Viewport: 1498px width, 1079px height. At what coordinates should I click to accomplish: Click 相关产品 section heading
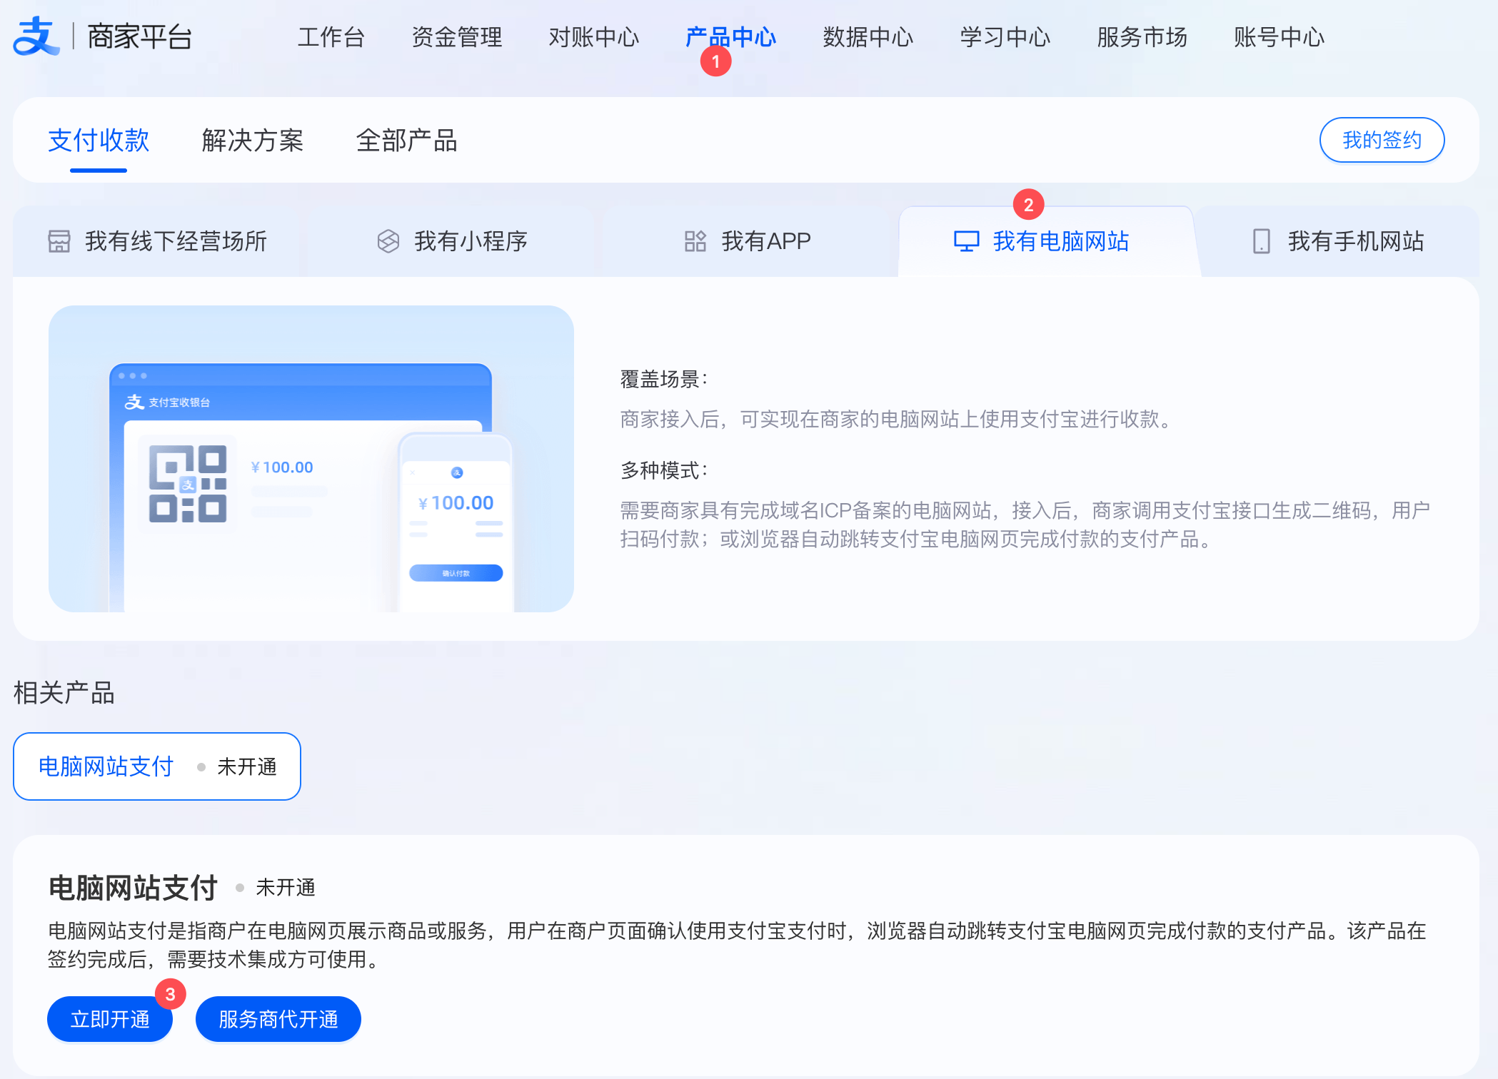pos(64,693)
